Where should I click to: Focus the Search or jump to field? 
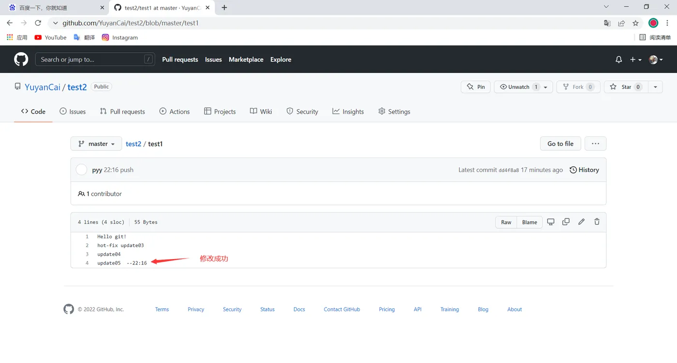[x=95, y=59]
